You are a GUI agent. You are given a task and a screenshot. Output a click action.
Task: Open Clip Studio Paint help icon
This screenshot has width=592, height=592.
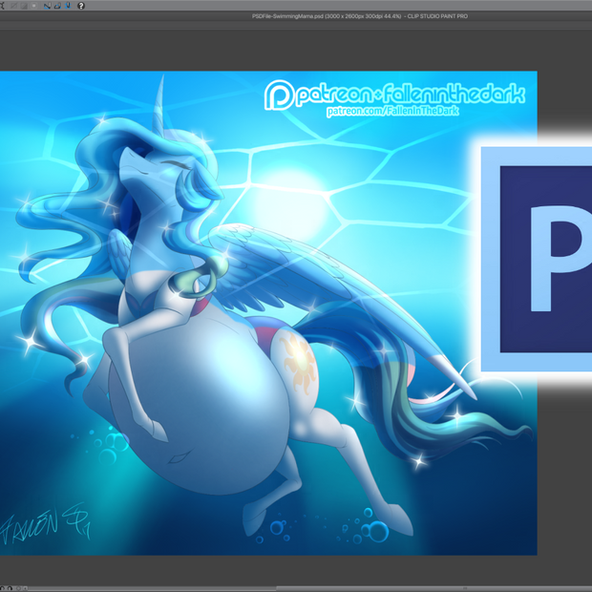81,6
